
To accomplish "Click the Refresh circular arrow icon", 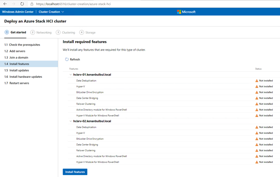I will click(66, 59).
